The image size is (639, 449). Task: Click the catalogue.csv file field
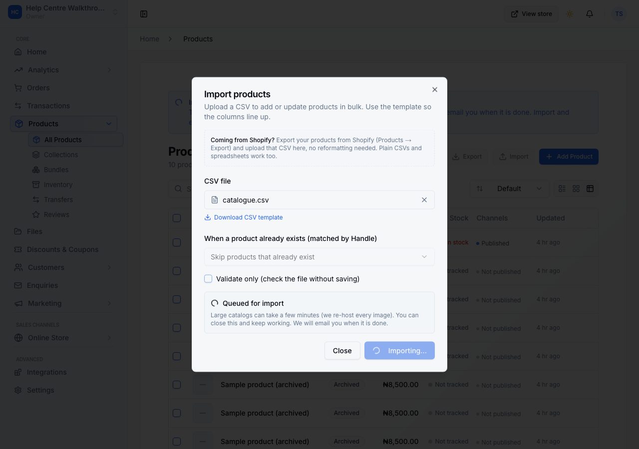pyautogui.click(x=319, y=200)
